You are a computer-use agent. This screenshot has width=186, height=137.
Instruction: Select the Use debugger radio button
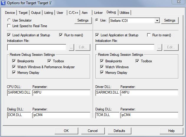click(97, 20)
